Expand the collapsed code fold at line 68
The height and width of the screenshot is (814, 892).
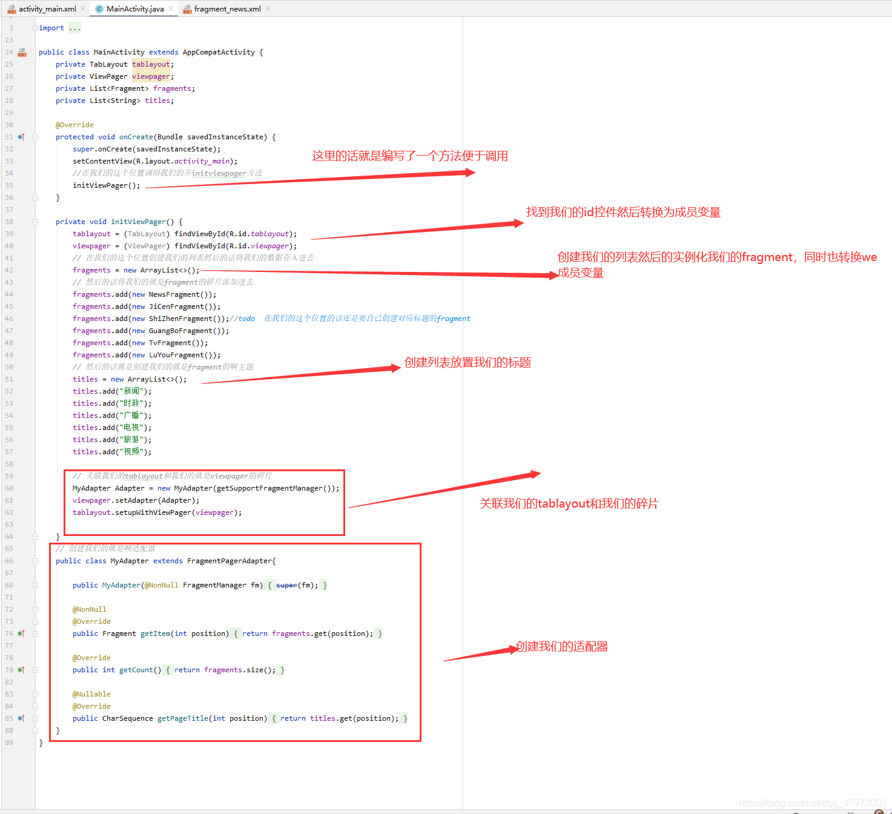coord(35,585)
